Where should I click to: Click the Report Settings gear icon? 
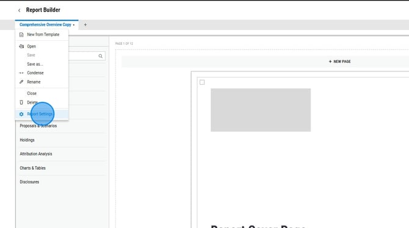pos(21,114)
